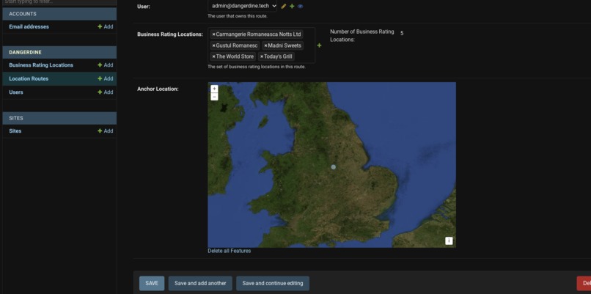Click the green plus beside User dropdown

click(x=292, y=6)
